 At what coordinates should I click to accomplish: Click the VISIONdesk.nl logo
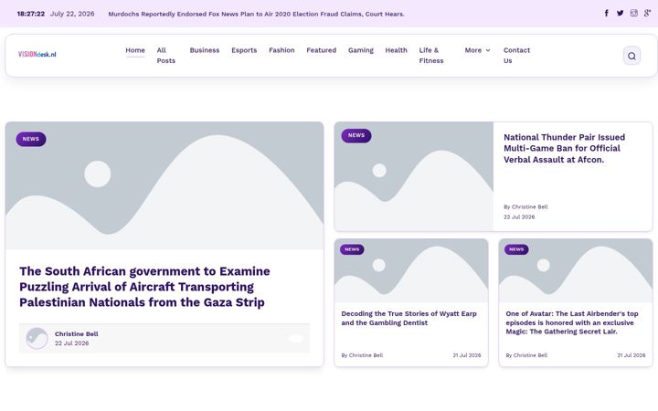click(x=37, y=54)
